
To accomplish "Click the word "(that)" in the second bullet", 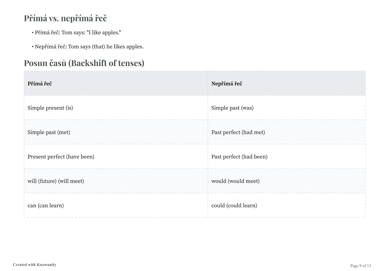I will pos(98,47).
